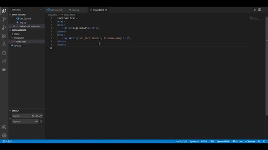
Task: Toggle Preserve Case in replace box
Action: coord(36,121)
